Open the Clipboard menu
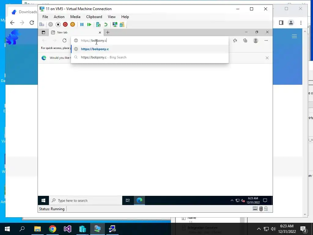 [94, 17]
